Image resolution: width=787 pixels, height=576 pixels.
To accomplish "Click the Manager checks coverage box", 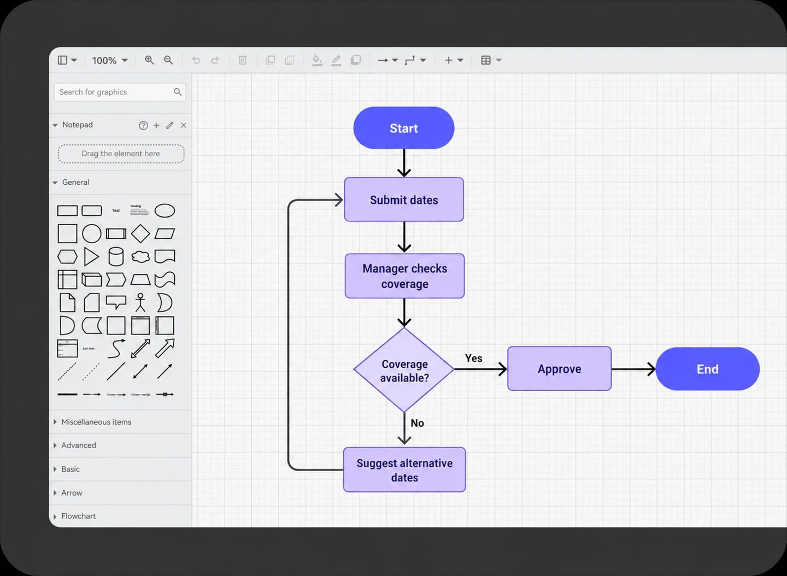I will pyautogui.click(x=404, y=276).
